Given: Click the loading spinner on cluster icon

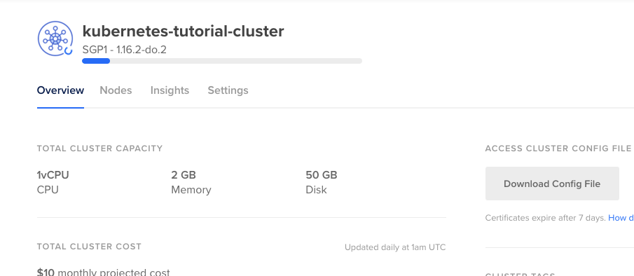Looking at the screenshot, I should [68, 50].
